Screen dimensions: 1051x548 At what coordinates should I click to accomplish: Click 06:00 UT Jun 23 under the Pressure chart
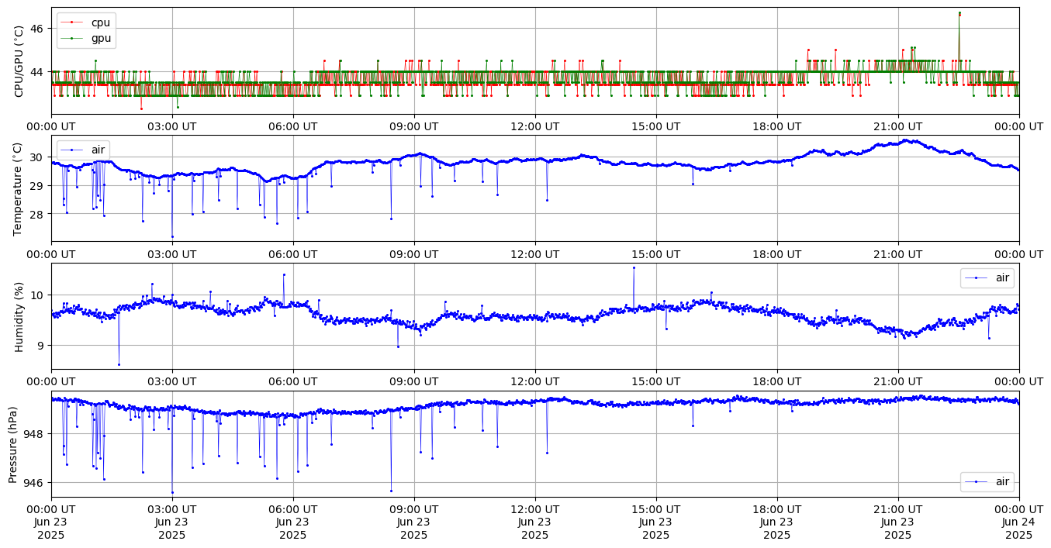(x=293, y=522)
